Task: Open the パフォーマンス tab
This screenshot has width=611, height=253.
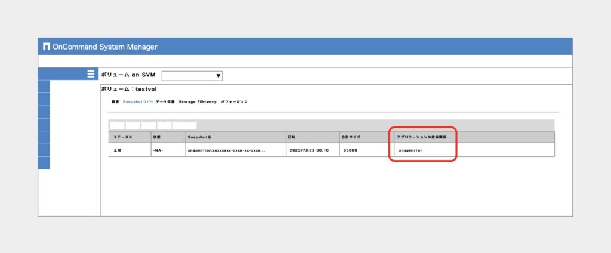Action: (234, 102)
